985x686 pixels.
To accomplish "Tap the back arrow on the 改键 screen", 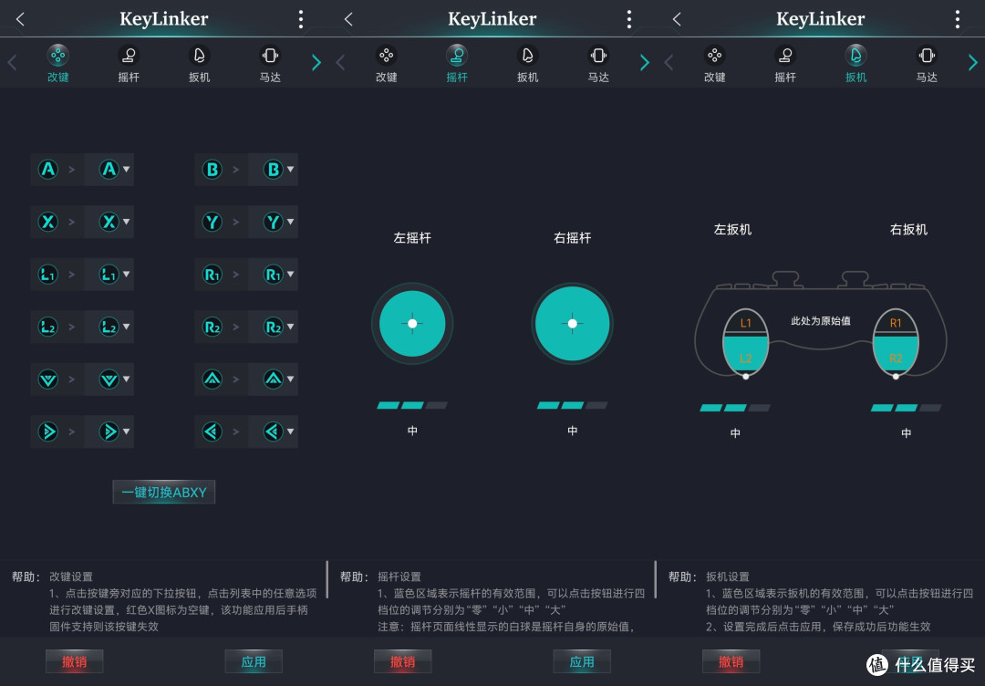I will coord(20,19).
